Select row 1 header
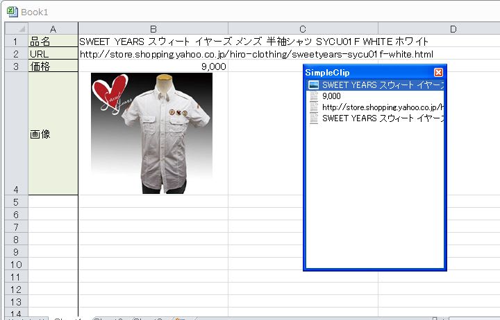 [x=16, y=42]
